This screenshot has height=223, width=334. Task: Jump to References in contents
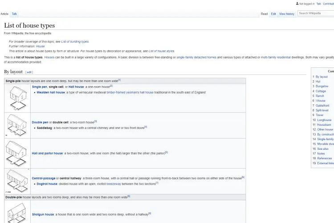click(324, 158)
